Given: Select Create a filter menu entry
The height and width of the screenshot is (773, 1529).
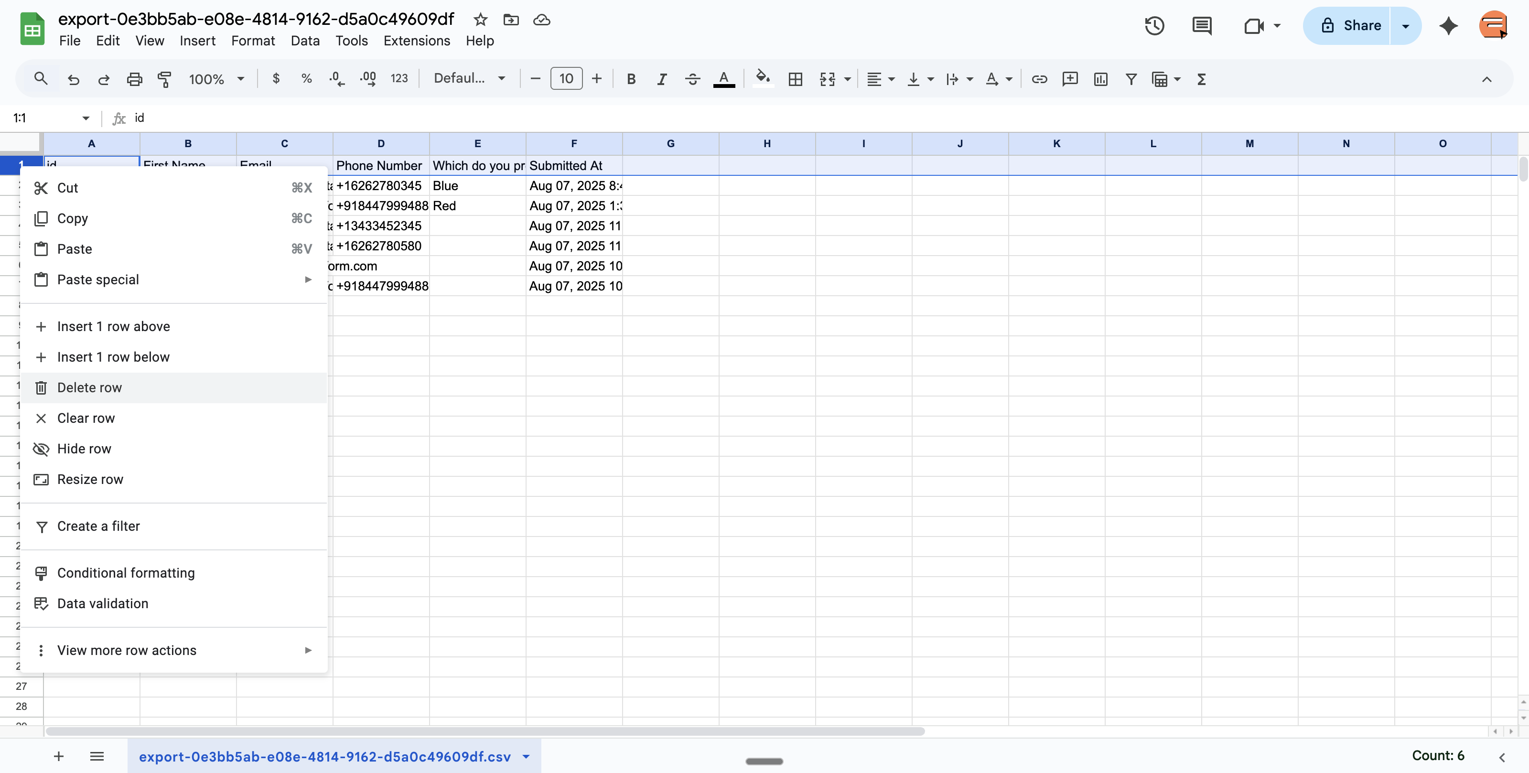Looking at the screenshot, I should (x=173, y=526).
